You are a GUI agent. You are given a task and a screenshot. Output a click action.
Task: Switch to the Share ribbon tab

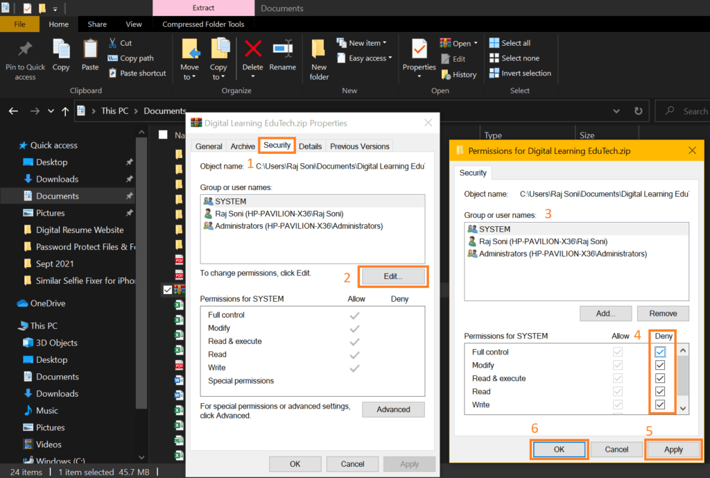tap(96, 23)
